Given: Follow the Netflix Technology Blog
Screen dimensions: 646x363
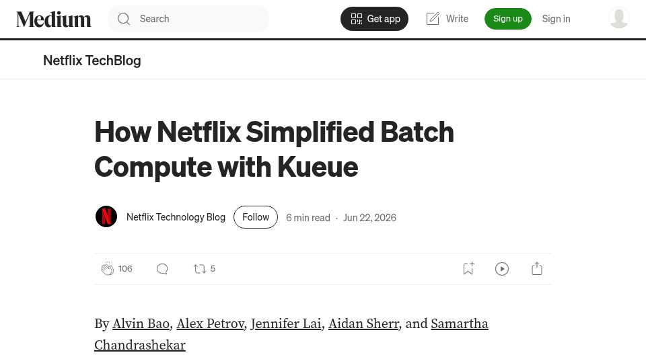Looking at the screenshot, I should click(256, 217).
